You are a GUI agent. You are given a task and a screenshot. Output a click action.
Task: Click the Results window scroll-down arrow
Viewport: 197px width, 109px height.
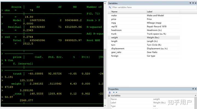[x=105, y=105]
